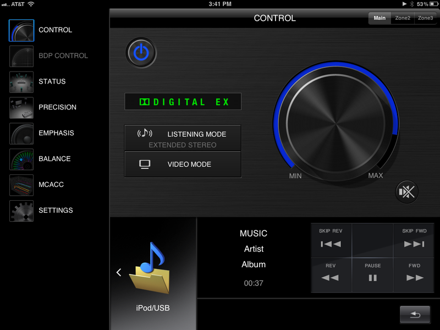Open the LISTENING MODE selector
Viewport: 440px width, 330px height.
[x=183, y=138]
